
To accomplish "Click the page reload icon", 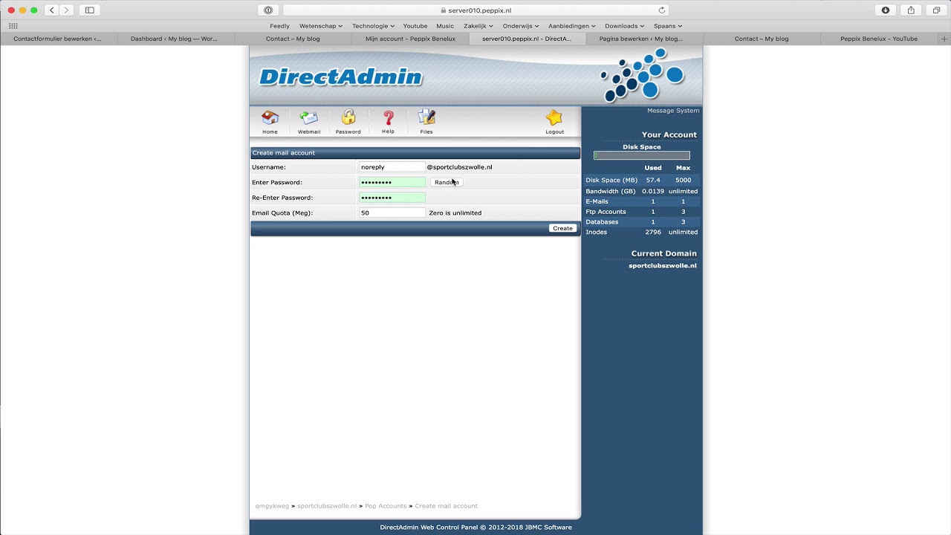I will (662, 10).
